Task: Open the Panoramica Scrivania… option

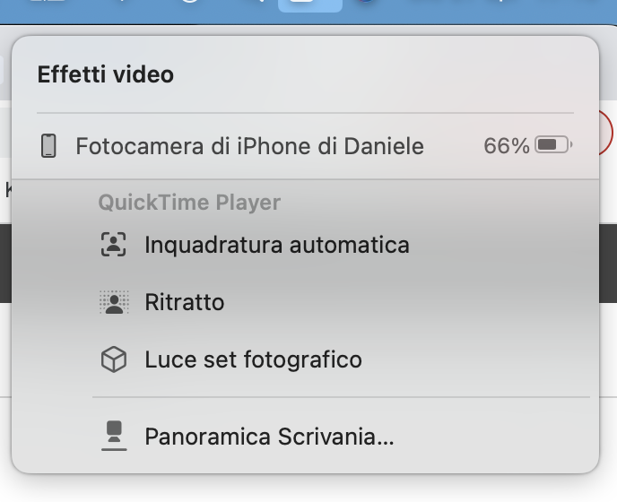Action: (269, 437)
